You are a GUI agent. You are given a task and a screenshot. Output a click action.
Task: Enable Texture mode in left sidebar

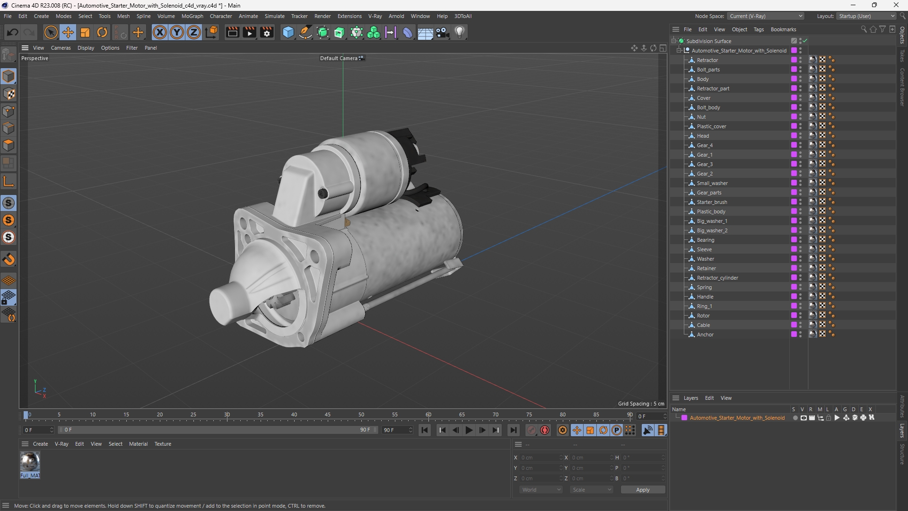(9, 94)
